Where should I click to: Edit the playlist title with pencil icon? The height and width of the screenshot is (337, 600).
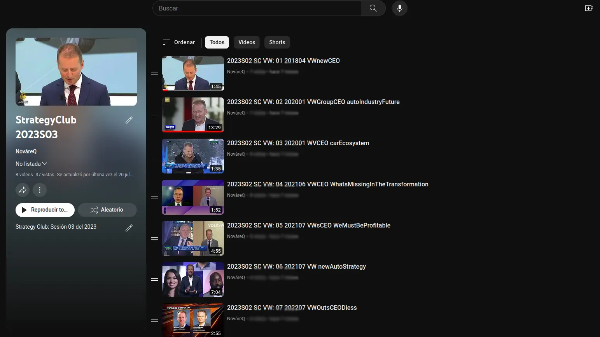tap(129, 120)
